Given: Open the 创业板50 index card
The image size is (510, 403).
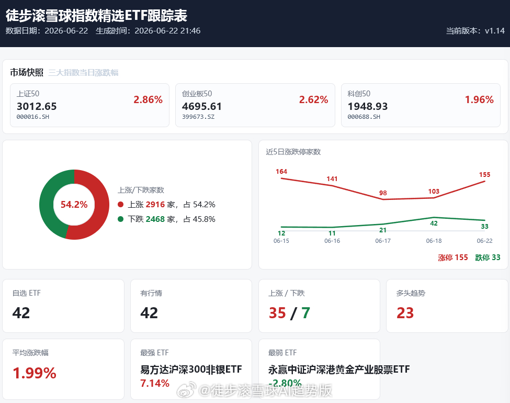Looking at the screenshot, I should [x=255, y=105].
